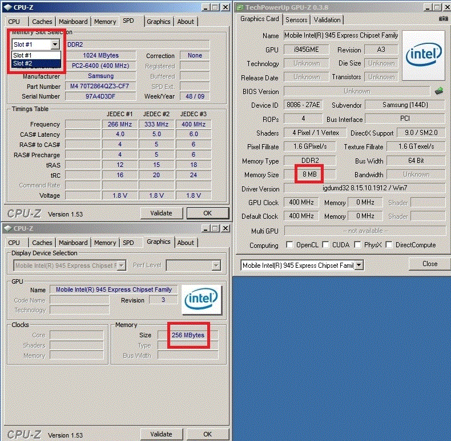Click the JEDEC #3 frequency 400 MHz cell
Image resolution: width=451 pixels, height=441 pixels.
[x=194, y=124]
